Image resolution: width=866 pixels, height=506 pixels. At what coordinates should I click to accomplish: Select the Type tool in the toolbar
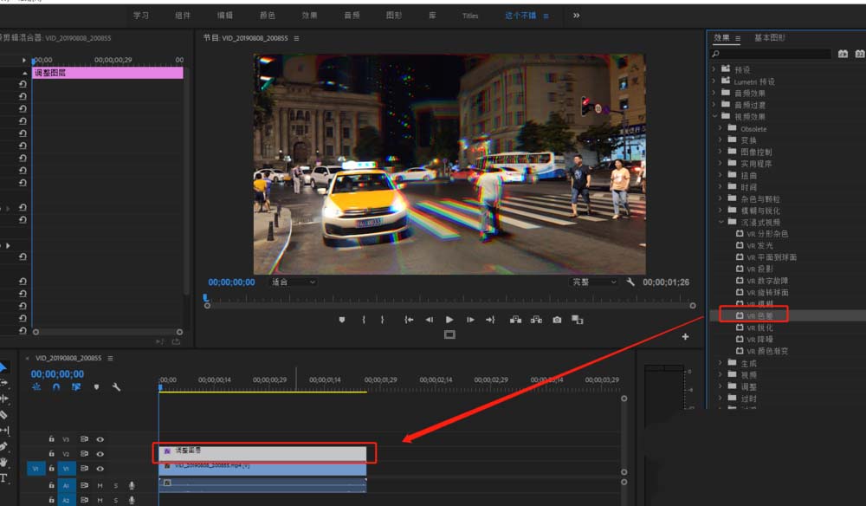pyautogui.click(x=3, y=477)
